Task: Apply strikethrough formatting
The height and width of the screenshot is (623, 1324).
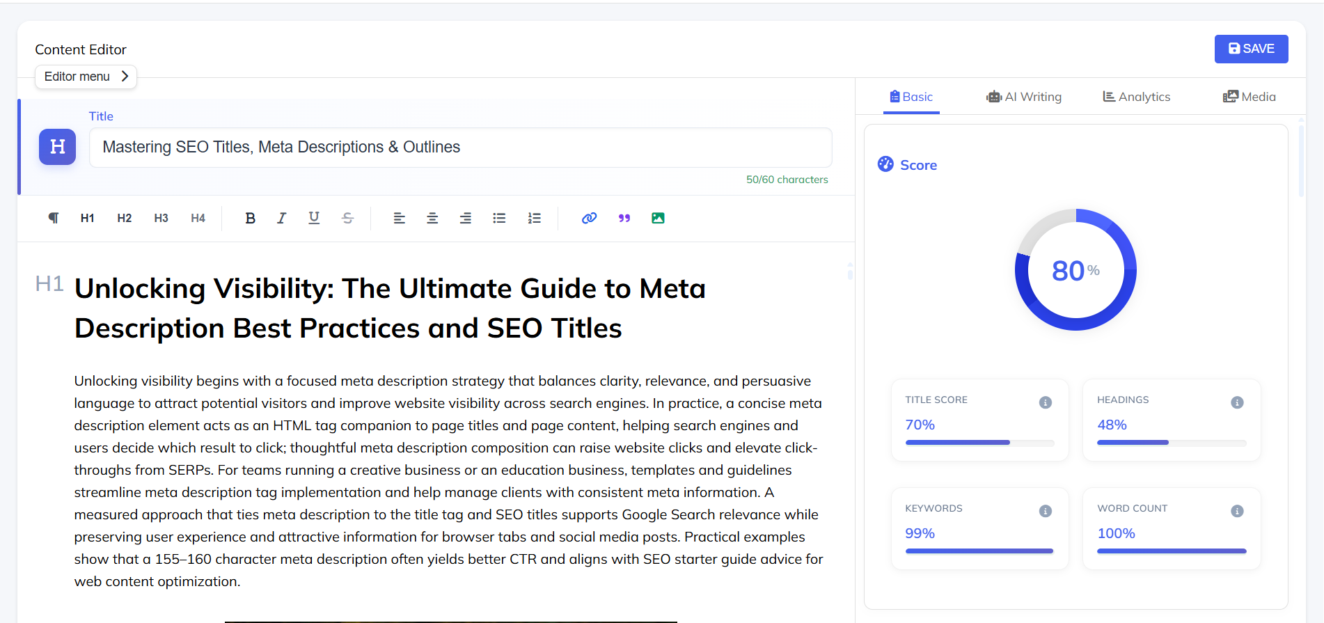Action: 347,218
